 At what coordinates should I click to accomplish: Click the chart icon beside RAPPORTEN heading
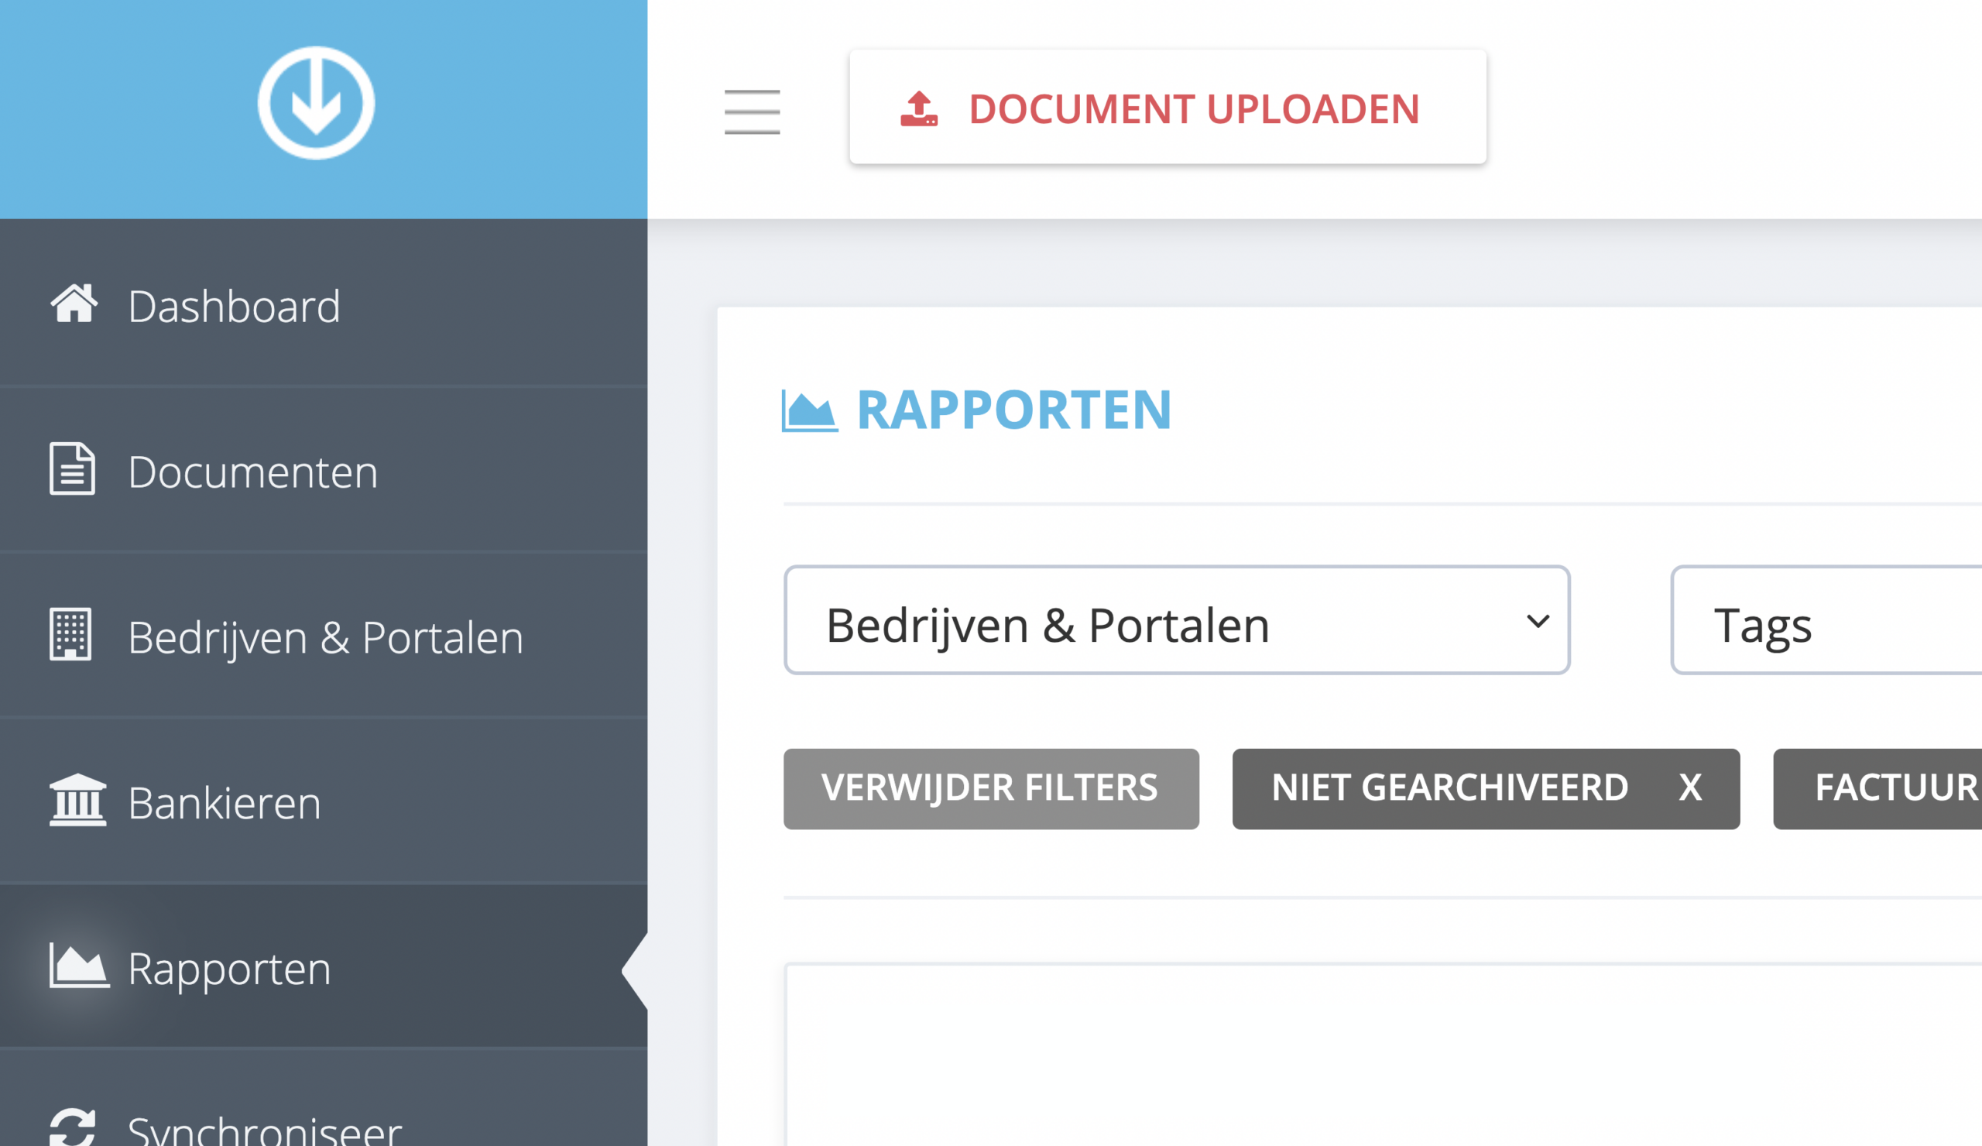click(809, 411)
